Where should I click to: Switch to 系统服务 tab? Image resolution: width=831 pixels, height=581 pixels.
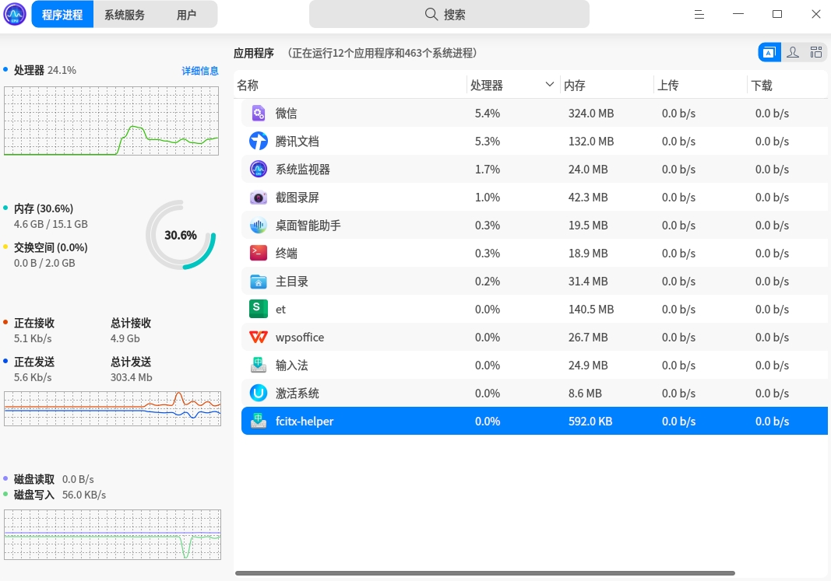pyautogui.click(x=125, y=14)
